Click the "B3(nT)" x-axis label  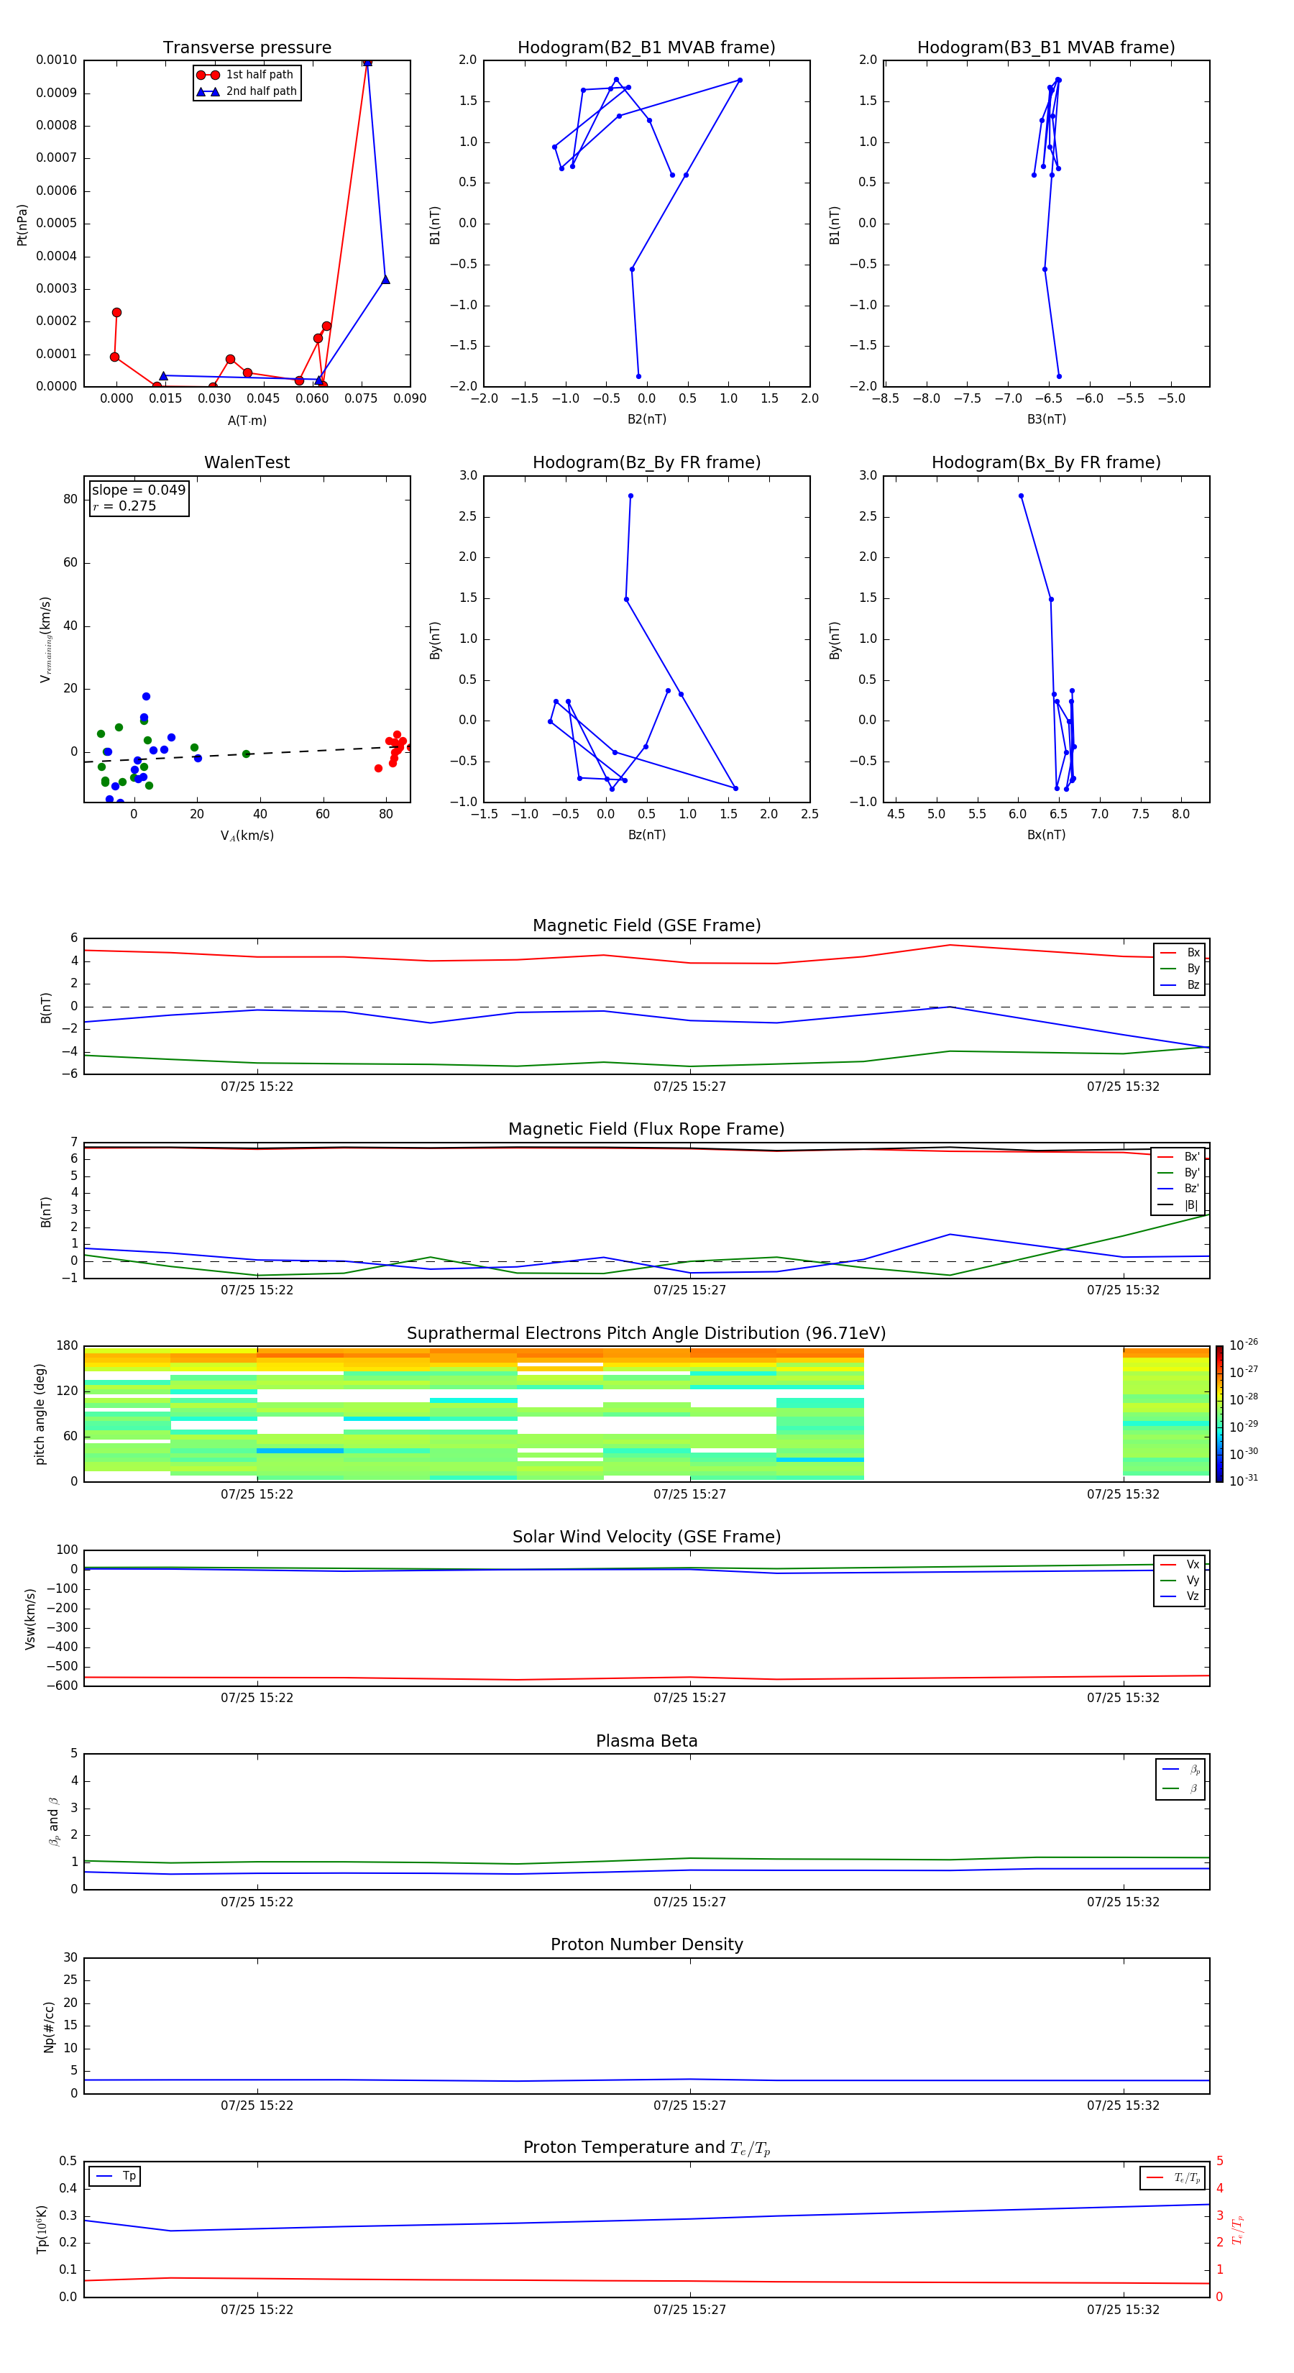click(x=1046, y=419)
